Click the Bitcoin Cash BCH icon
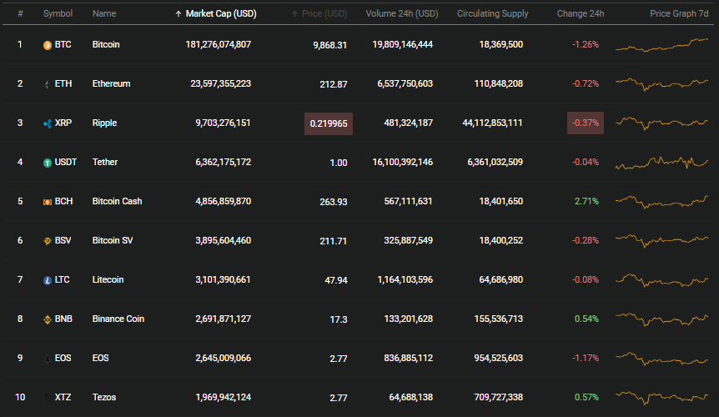 (48, 202)
